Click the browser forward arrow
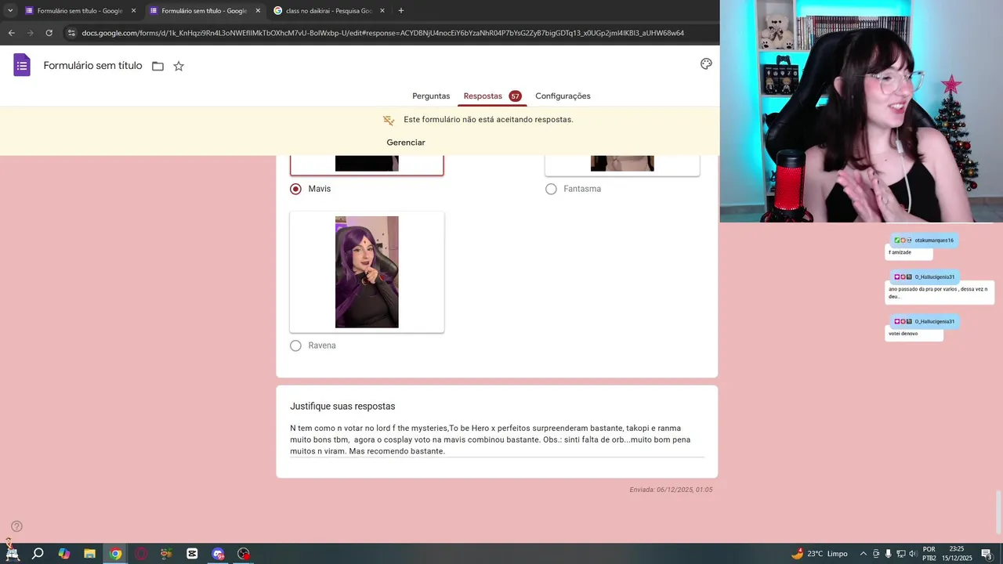The height and width of the screenshot is (564, 1003). click(30, 33)
